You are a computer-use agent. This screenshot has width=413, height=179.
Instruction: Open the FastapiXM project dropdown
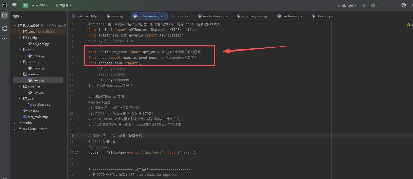click(36, 5)
